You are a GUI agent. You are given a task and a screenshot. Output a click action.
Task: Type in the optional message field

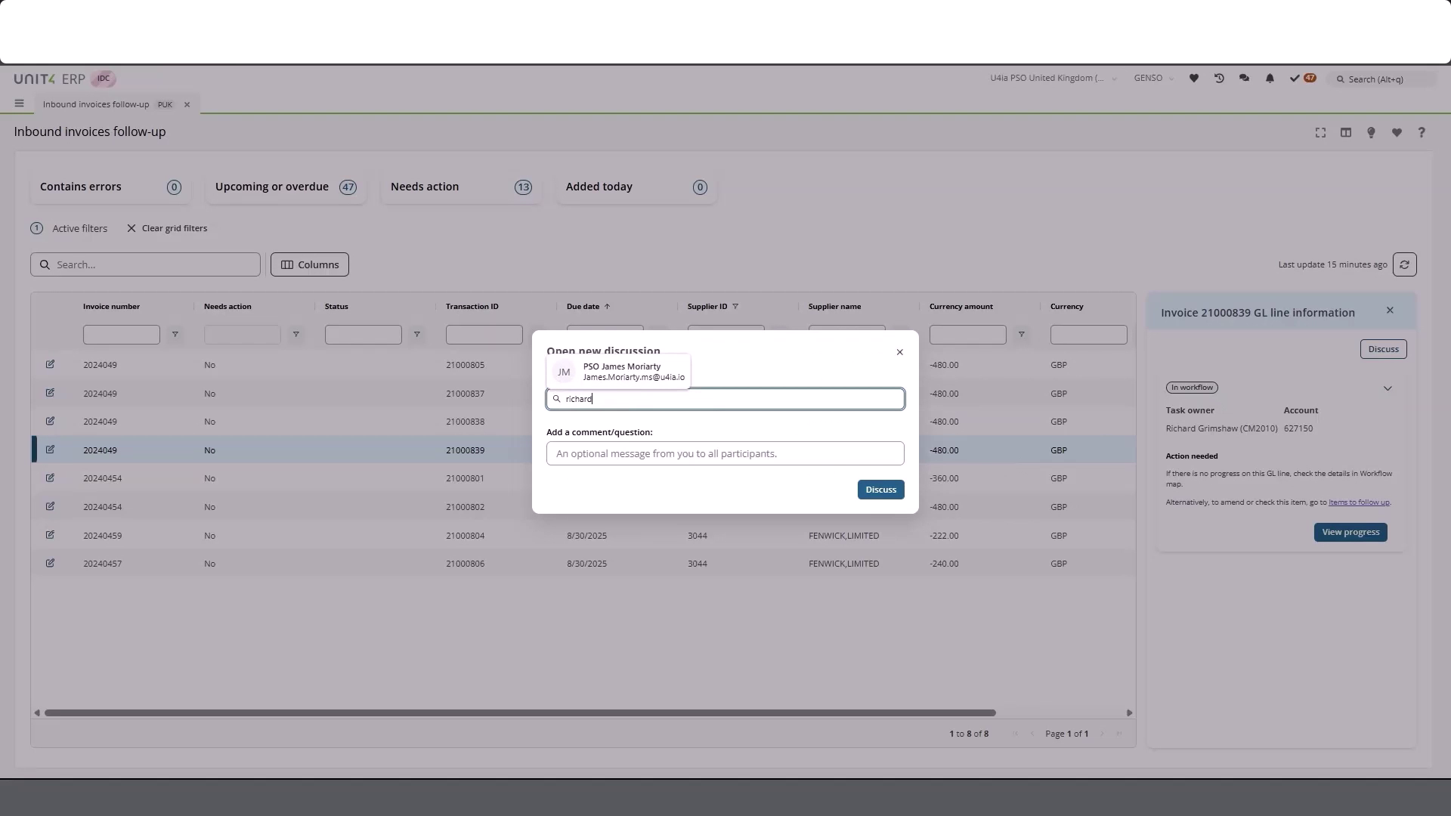tap(725, 453)
